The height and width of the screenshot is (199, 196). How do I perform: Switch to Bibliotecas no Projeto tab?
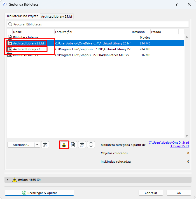pos(22,16)
